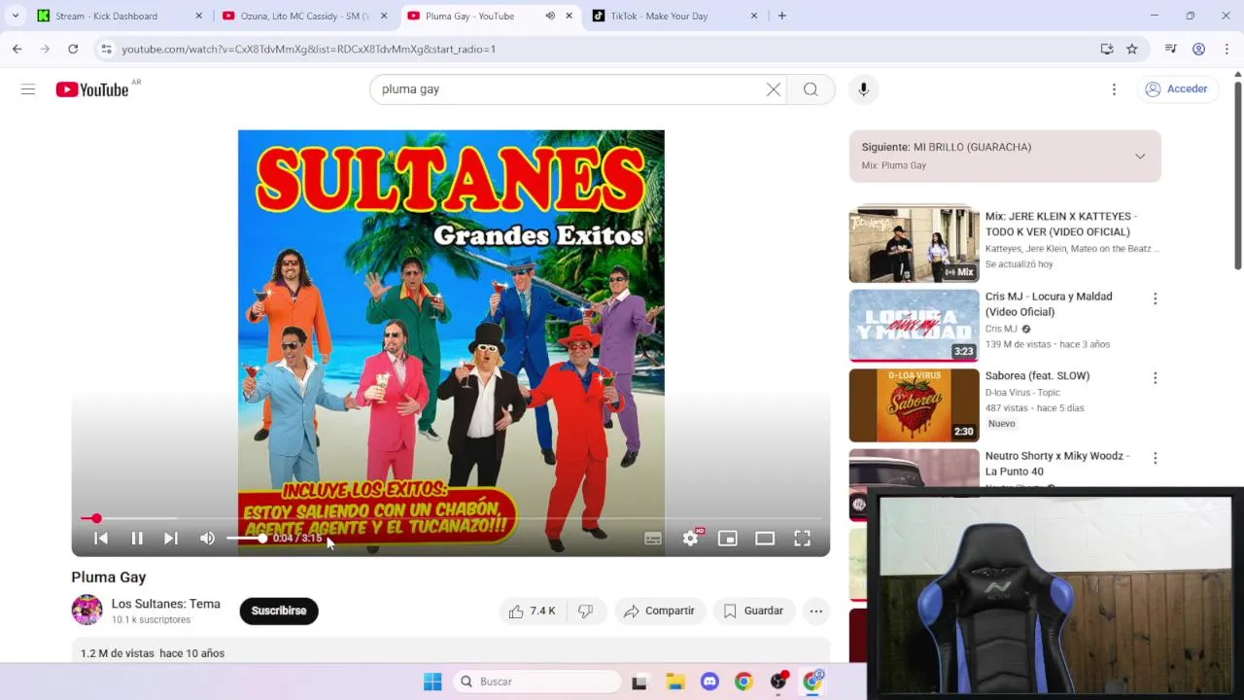The height and width of the screenshot is (700, 1244).
Task: Pause the playing video
Action: click(x=137, y=538)
